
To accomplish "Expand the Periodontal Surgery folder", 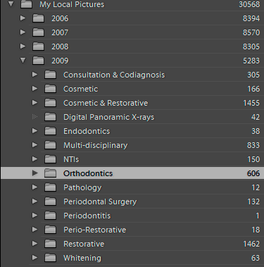I will coord(34,201).
